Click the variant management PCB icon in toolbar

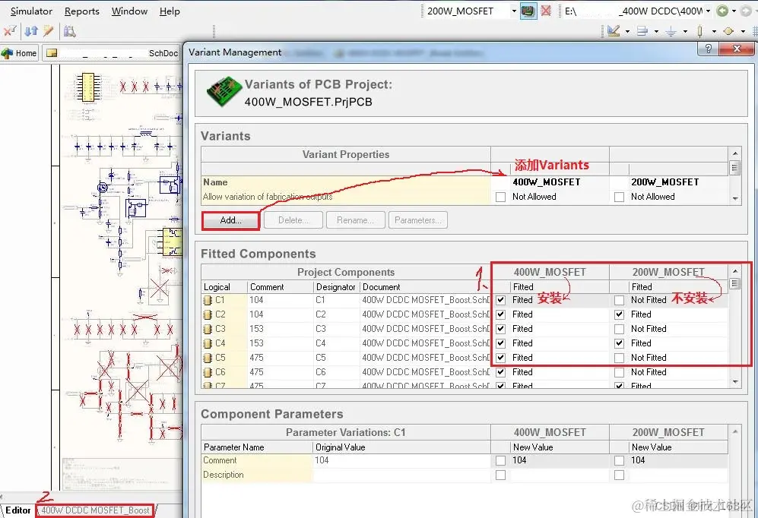528,11
